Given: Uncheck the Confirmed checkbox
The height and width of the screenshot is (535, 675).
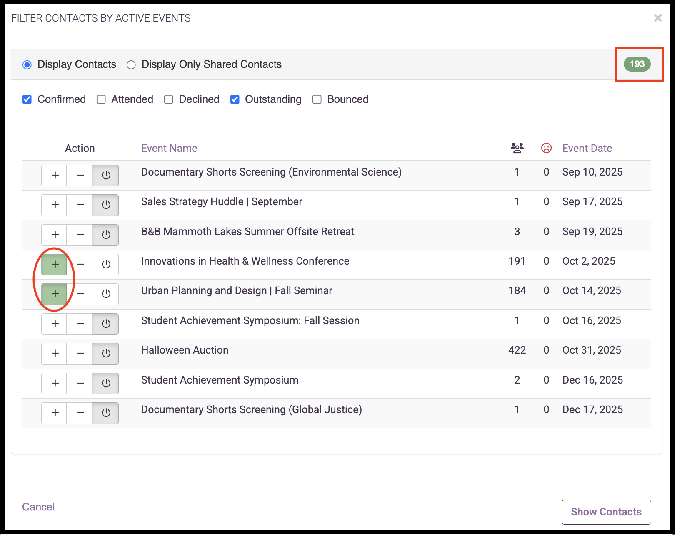Looking at the screenshot, I should (27, 99).
